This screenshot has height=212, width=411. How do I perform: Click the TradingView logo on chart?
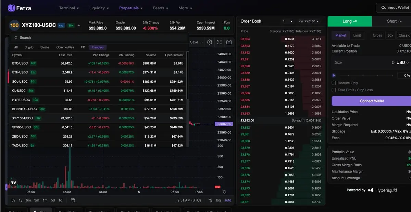(14, 183)
